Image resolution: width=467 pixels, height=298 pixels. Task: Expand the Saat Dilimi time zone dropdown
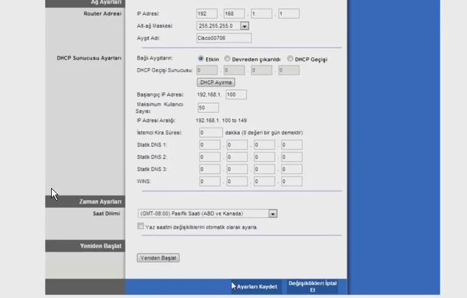coord(273,213)
